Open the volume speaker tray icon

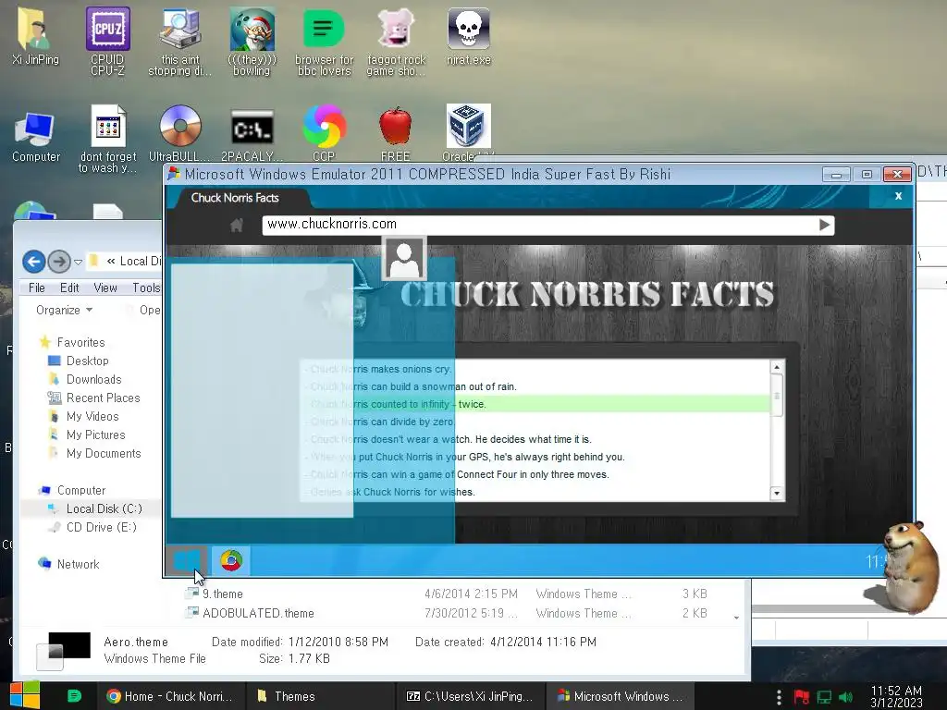pos(846,697)
